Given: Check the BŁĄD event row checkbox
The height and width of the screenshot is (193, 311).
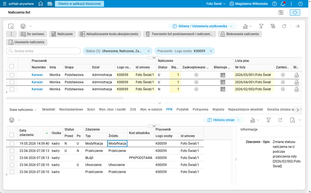Looking at the screenshot, I should pyautogui.click(x=12, y=158).
